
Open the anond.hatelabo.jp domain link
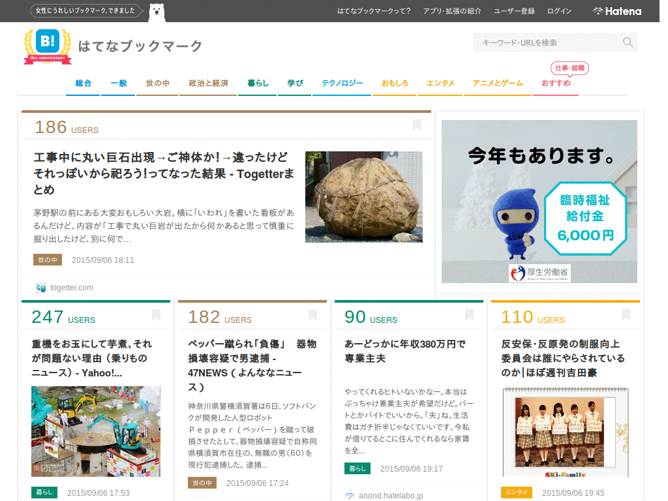click(391, 496)
